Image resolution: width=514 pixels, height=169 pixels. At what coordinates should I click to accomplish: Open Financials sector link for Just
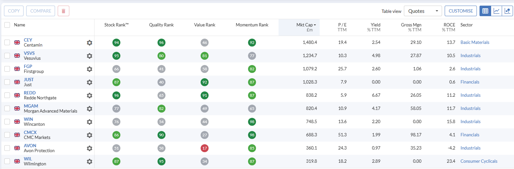(x=470, y=82)
